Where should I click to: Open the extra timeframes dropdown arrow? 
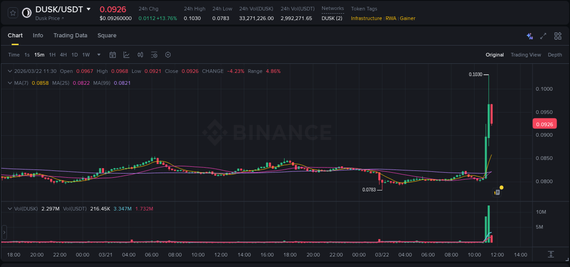(x=98, y=55)
